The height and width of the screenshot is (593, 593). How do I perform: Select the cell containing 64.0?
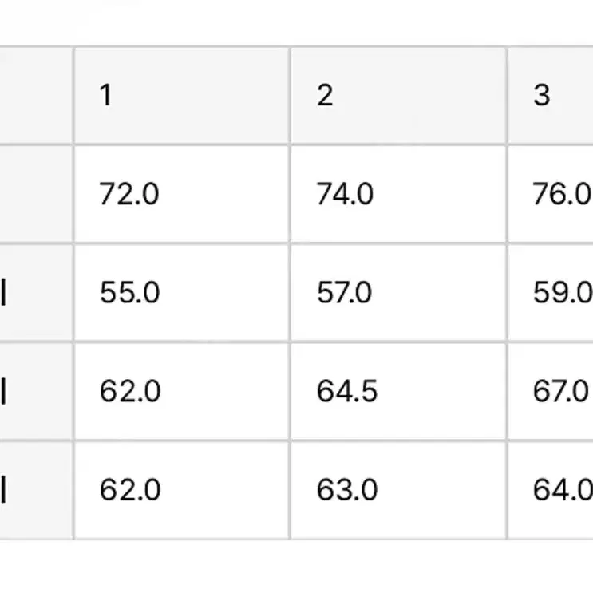pos(551,490)
